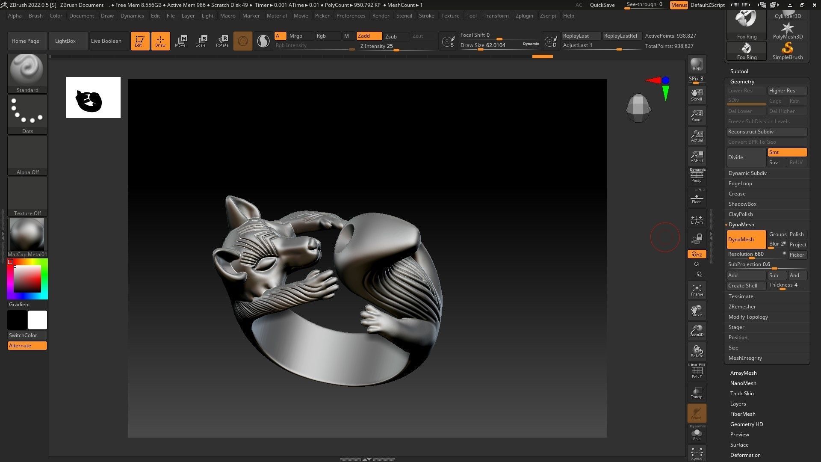Toggle the Smt smooth option
The width and height of the screenshot is (821, 462).
[787, 152]
